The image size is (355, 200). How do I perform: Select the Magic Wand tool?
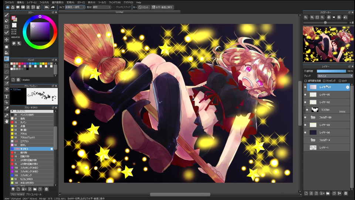pyautogui.click(x=7, y=78)
